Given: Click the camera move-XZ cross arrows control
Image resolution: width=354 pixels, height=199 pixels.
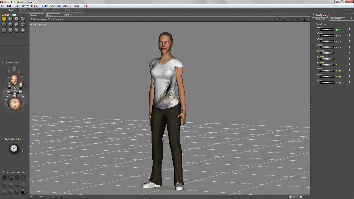Looking at the screenshot, I should coord(14,91).
